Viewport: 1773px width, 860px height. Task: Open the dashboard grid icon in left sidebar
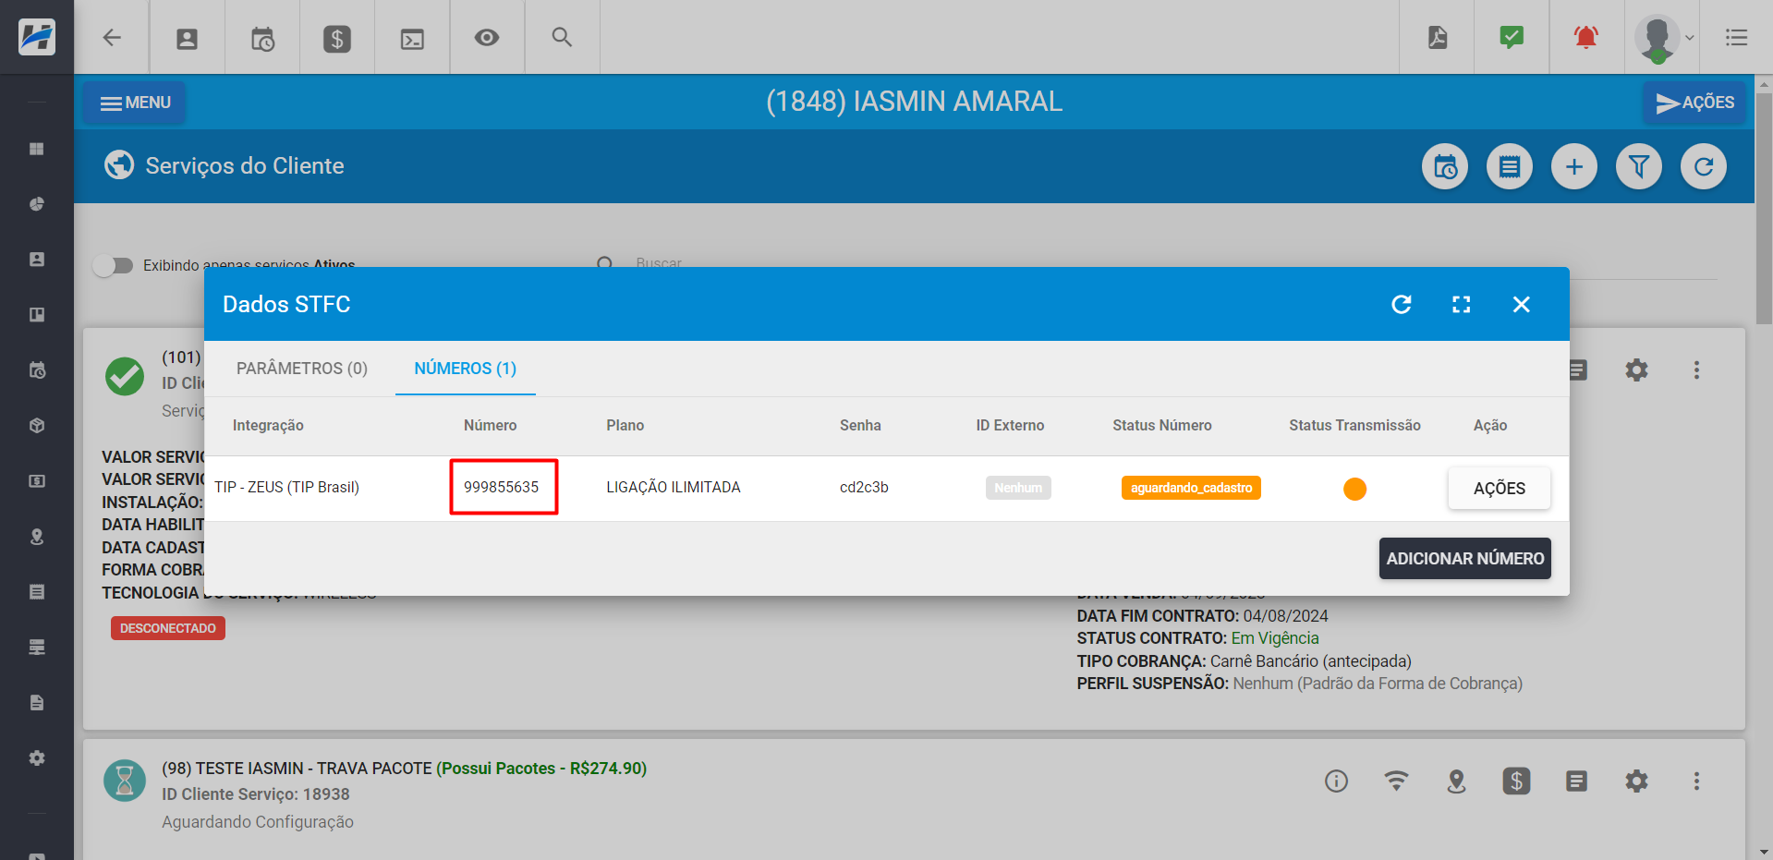[37, 149]
